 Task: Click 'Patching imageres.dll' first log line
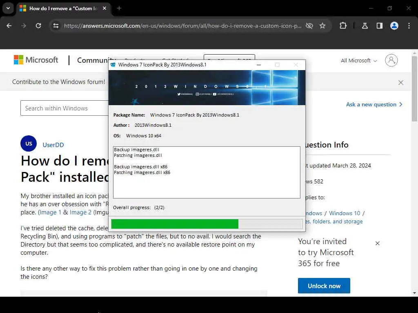point(138,155)
